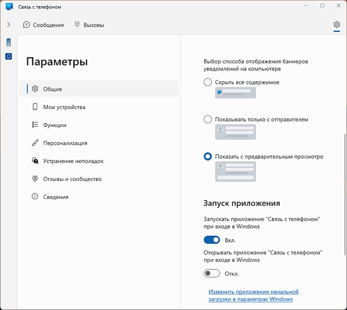This screenshot has width=347, height=310.
Task: Click the Запуск приложения heading
Action: [x=242, y=203]
